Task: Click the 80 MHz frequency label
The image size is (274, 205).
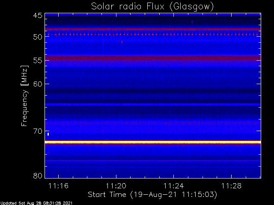Action: coord(38,176)
